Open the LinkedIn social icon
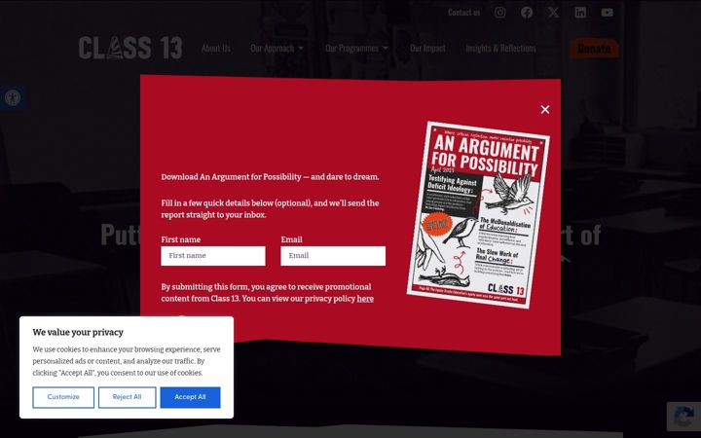701x438 pixels. pyautogui.click(x=580, y=13)
